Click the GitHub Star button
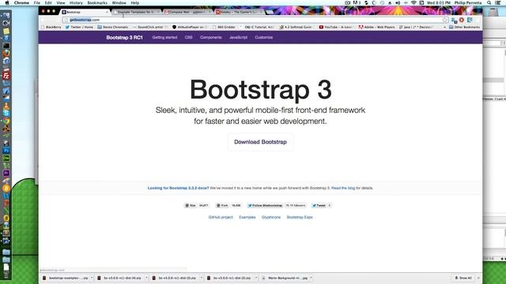The width and height of the screenshot is (506, 284). [x=191, y=205]
